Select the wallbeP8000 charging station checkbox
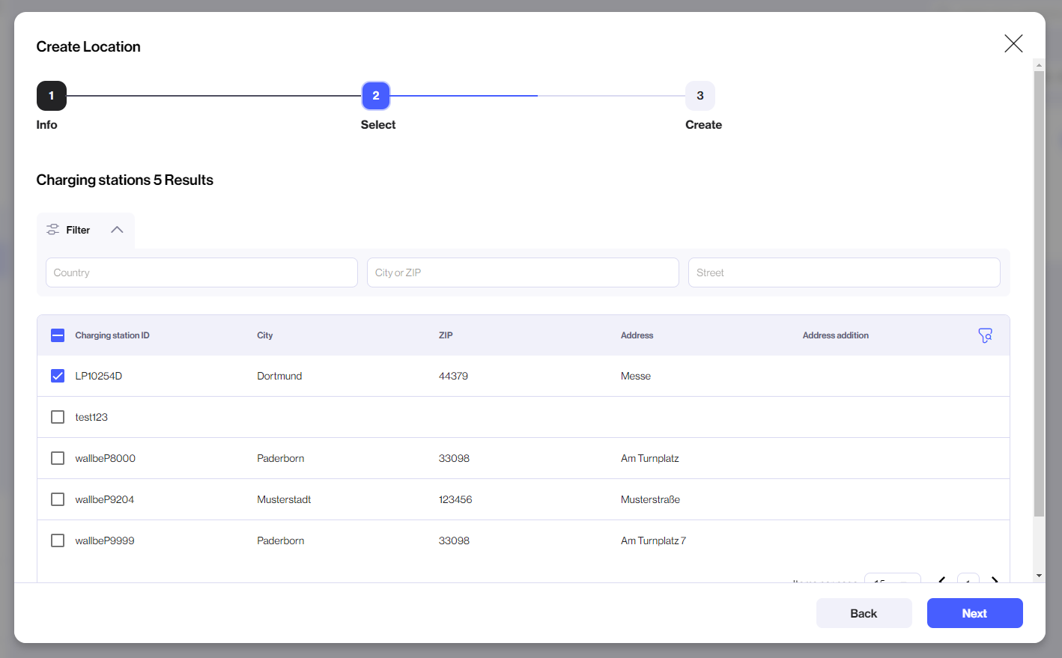 pos(58,457)
